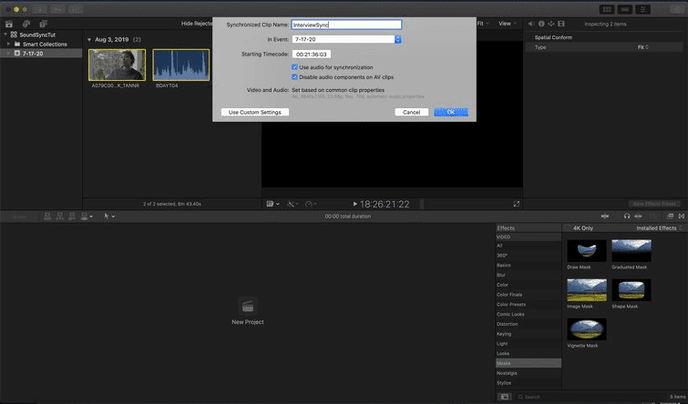Open the viewer View options dropdown
The width and height of the screenshot is (688, 404).
point(508,24)
